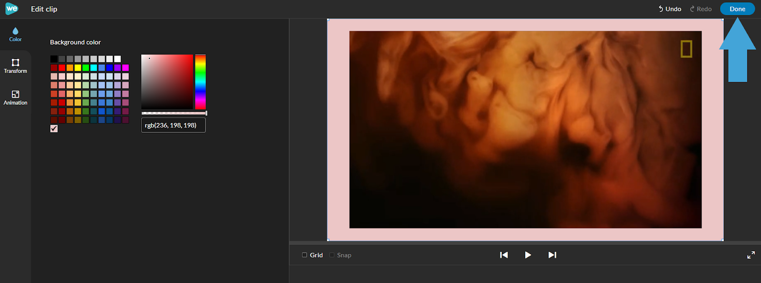Play the clip preview
The height and width of the screenshot is (283, 761).
528,255
